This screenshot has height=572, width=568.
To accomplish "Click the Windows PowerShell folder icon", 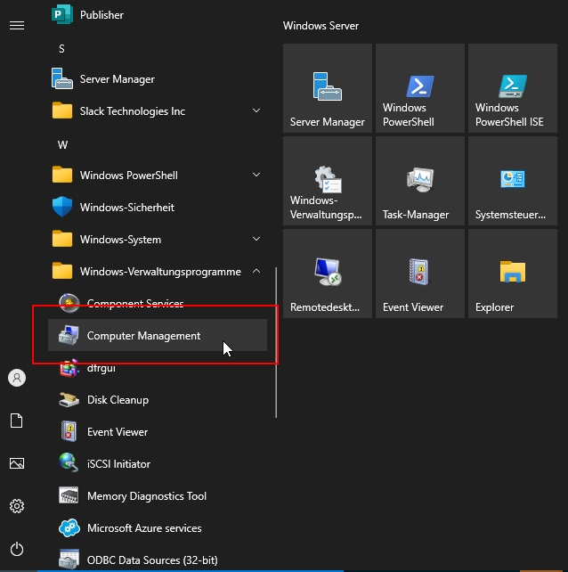I will [62, 176].
